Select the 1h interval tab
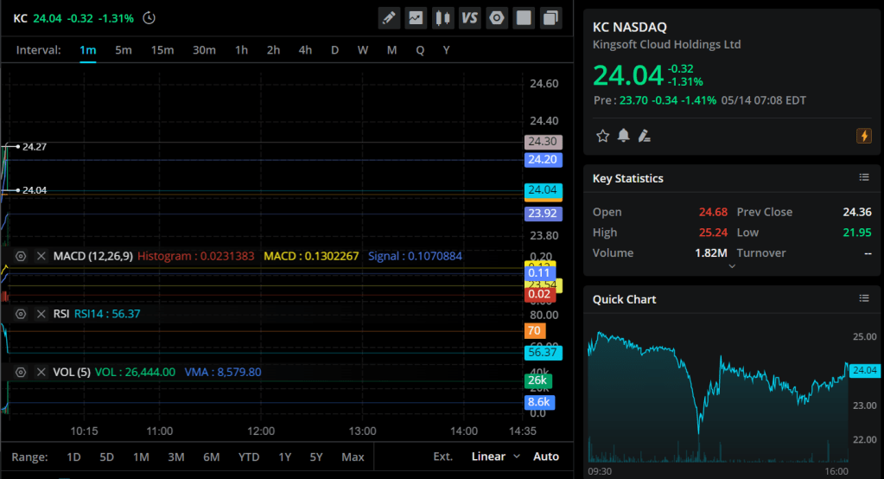The image size is (884, 479). (x=242, y=50)
